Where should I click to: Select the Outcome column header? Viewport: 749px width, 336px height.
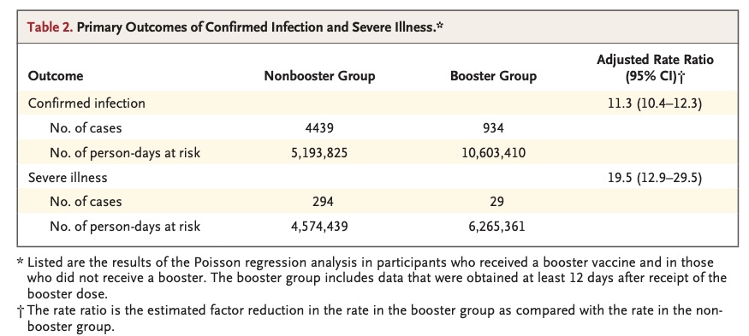pyautogui.click(x=56, y=76)
